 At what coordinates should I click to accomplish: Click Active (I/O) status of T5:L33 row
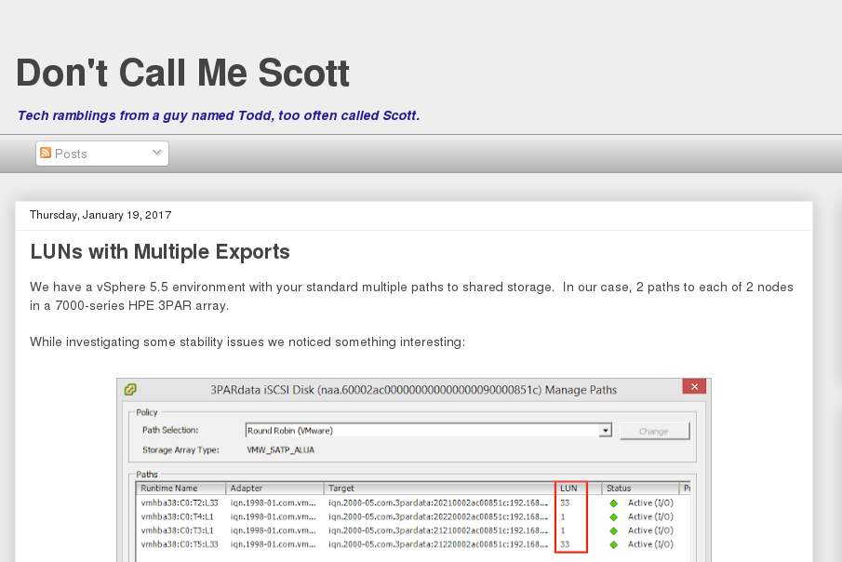tap(650, 544)
